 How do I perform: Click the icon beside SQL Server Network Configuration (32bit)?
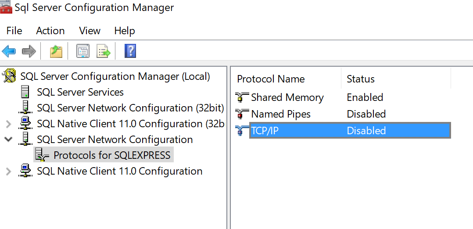[25, 107]
